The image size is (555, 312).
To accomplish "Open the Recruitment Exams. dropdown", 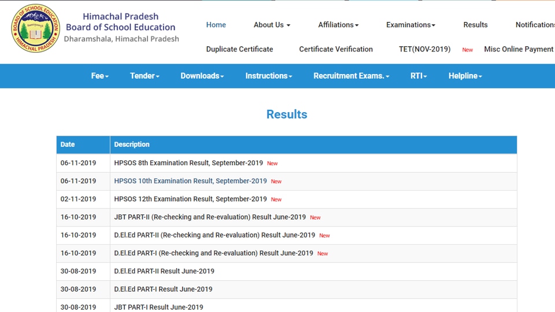I will click(351, 76).
